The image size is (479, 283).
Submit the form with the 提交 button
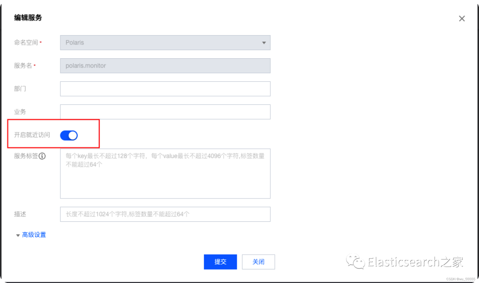coord(220,262)
